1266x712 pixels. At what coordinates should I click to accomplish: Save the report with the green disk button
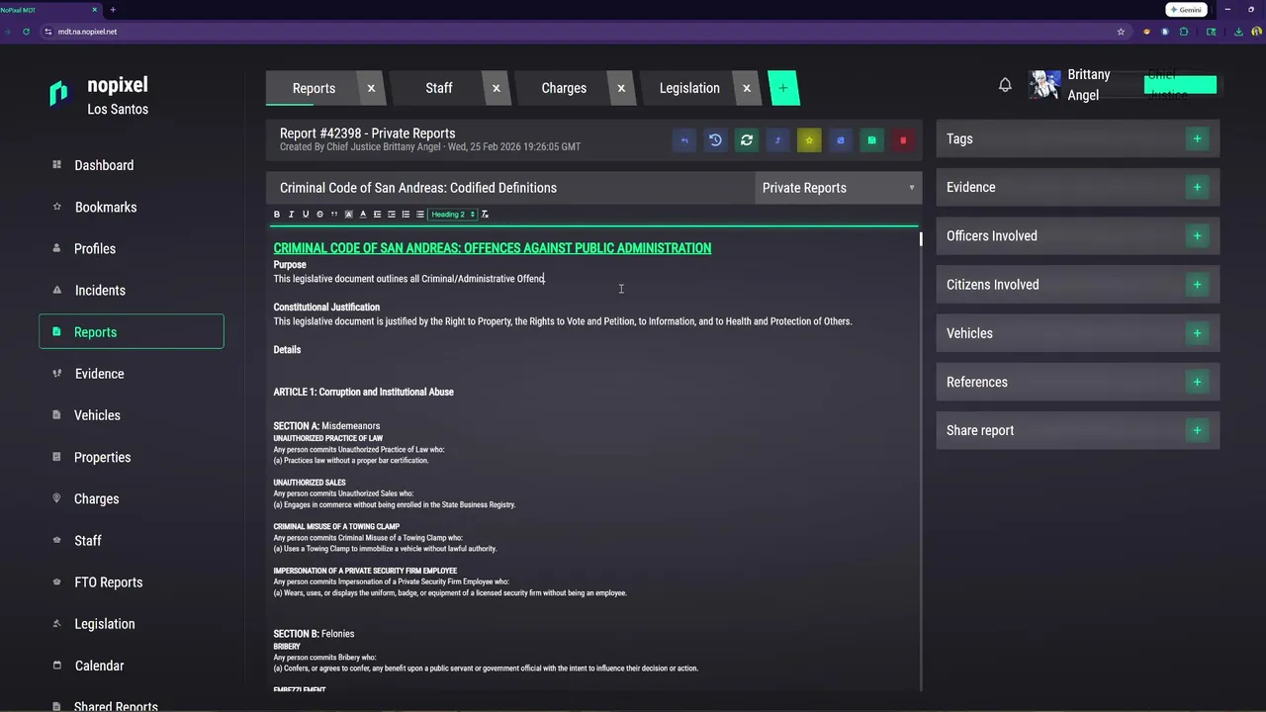(871, 140)
